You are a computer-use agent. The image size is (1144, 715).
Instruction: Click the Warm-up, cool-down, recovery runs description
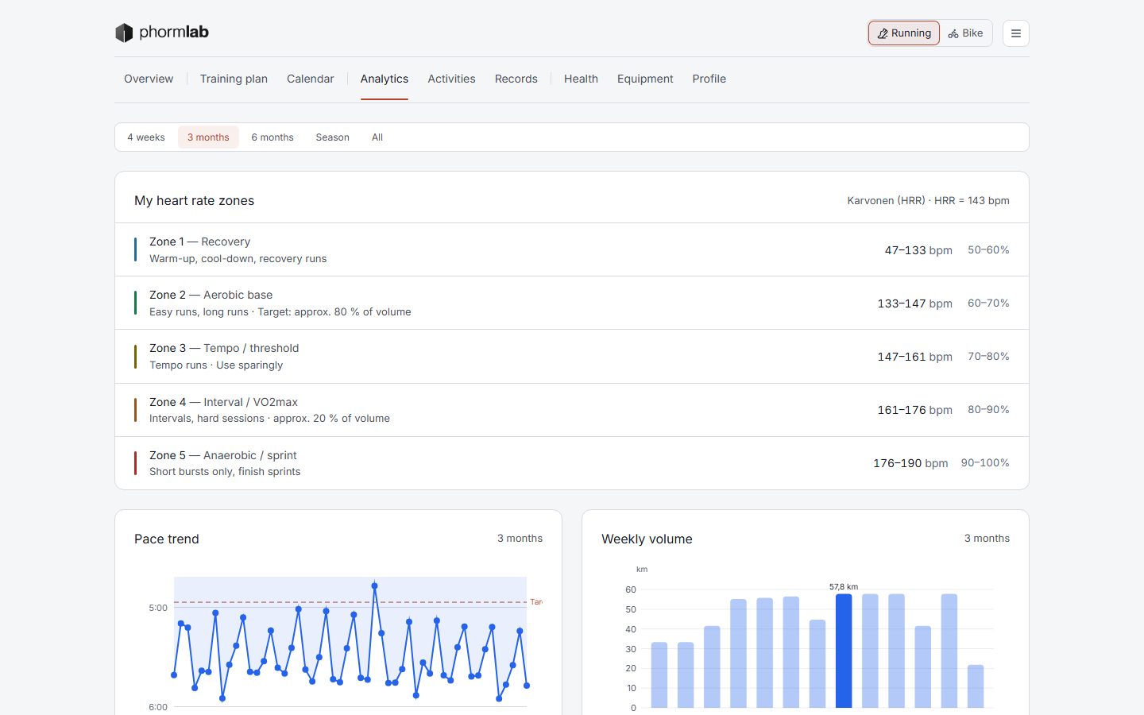point(238,258)
